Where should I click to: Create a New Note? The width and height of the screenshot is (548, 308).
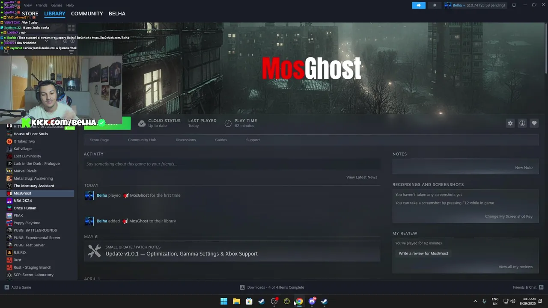524,167
